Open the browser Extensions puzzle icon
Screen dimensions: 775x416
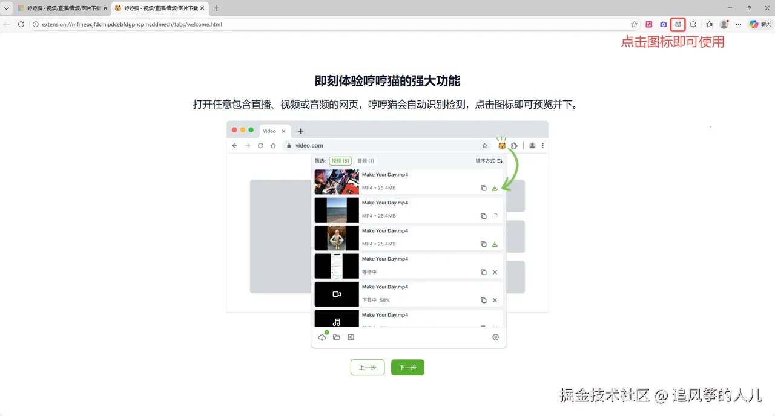click(x=693, y=24)
